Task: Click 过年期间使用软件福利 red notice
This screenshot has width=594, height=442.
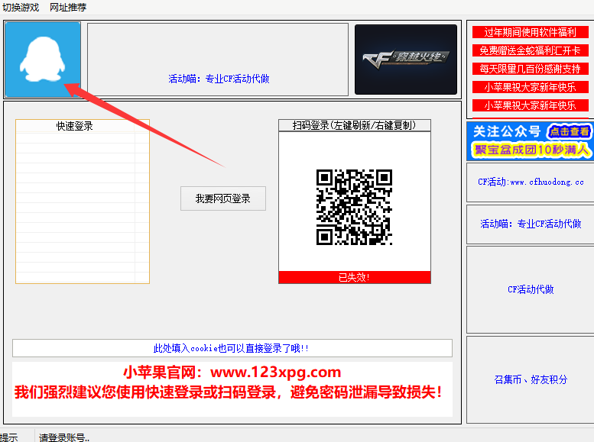Action: pyautogui.click(x=530, y=32)
